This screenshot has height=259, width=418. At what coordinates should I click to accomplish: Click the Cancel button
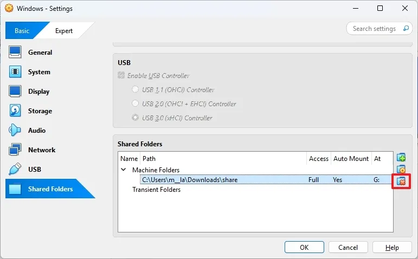(x=348, y=247)
